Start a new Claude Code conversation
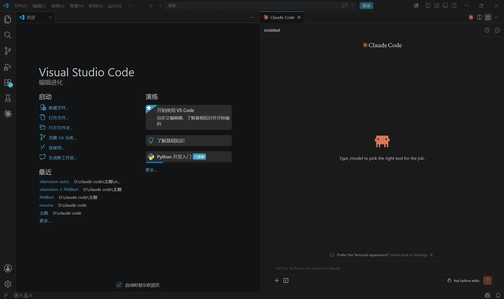Screen dimensions: 504x299 (x=497, y=30)
